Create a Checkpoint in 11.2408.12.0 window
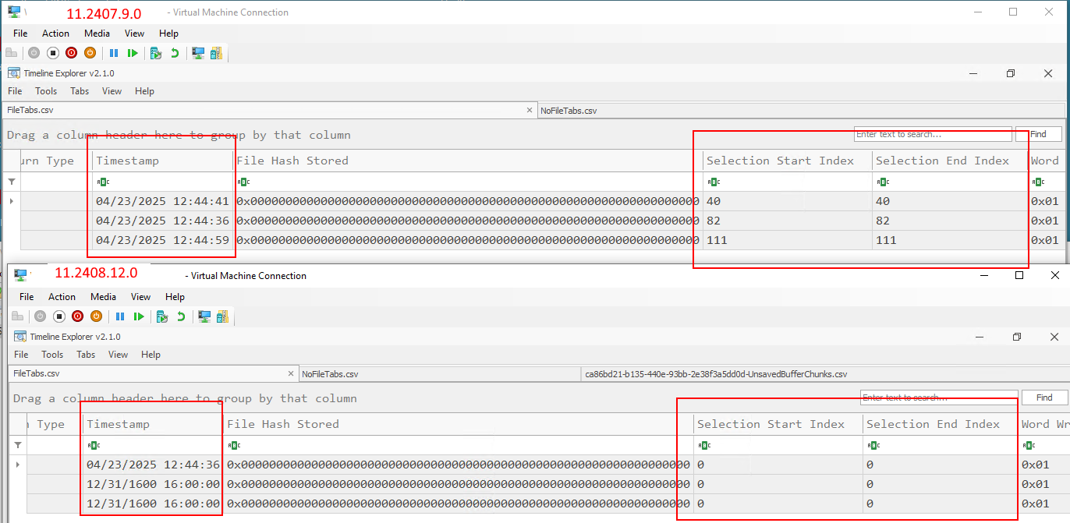The width and height of the screenshot is (1070, 523). coord(162,316)
